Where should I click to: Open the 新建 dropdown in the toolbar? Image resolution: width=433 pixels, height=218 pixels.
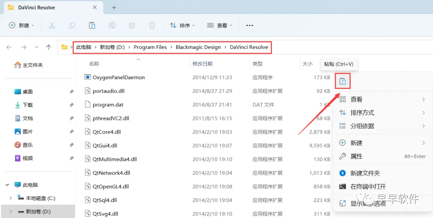(x=22, y=25)
